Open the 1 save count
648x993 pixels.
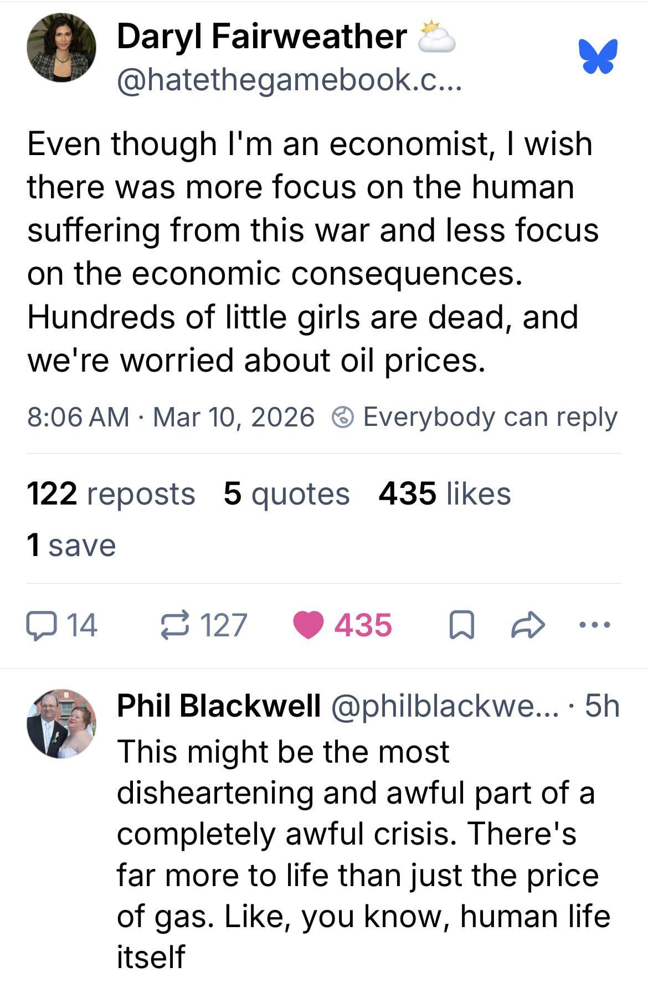(71, 545)
